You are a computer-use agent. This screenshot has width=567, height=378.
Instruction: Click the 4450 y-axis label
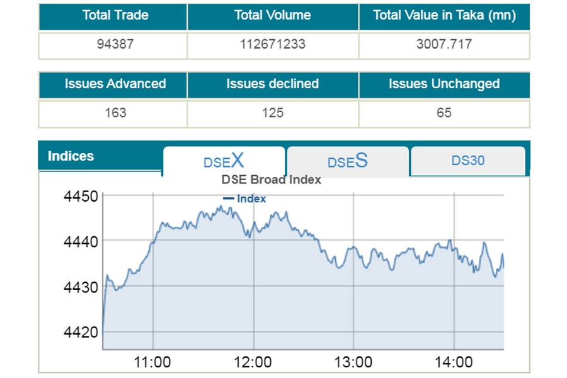[x=81, y=196]
